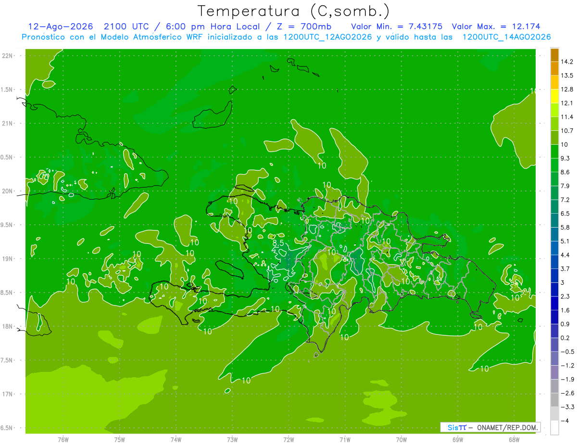
Task: Click the "-1.2" value on color scale
Action: click(x=567, y=365)
